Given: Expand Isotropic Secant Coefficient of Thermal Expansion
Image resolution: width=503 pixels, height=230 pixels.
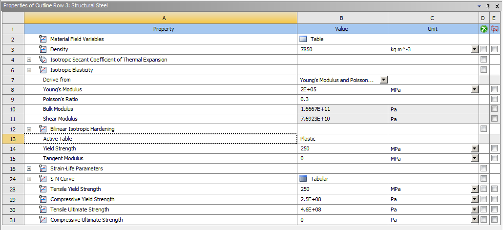Looking at the screenshot, I should pos(29,60).
